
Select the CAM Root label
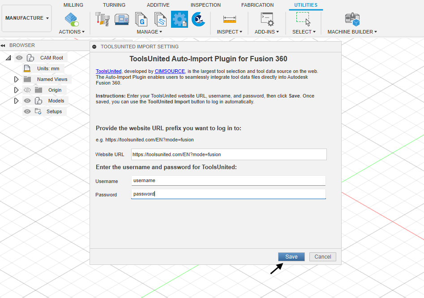pos(51,58)
